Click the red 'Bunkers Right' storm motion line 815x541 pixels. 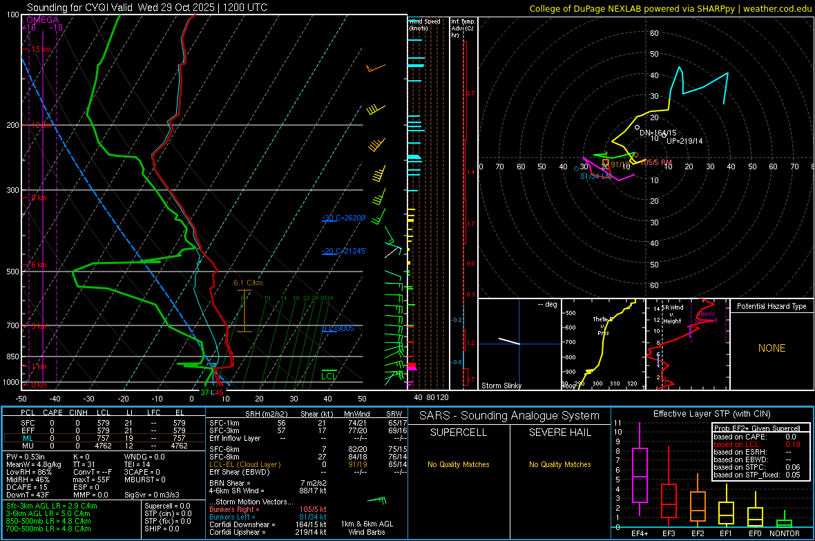267,510
